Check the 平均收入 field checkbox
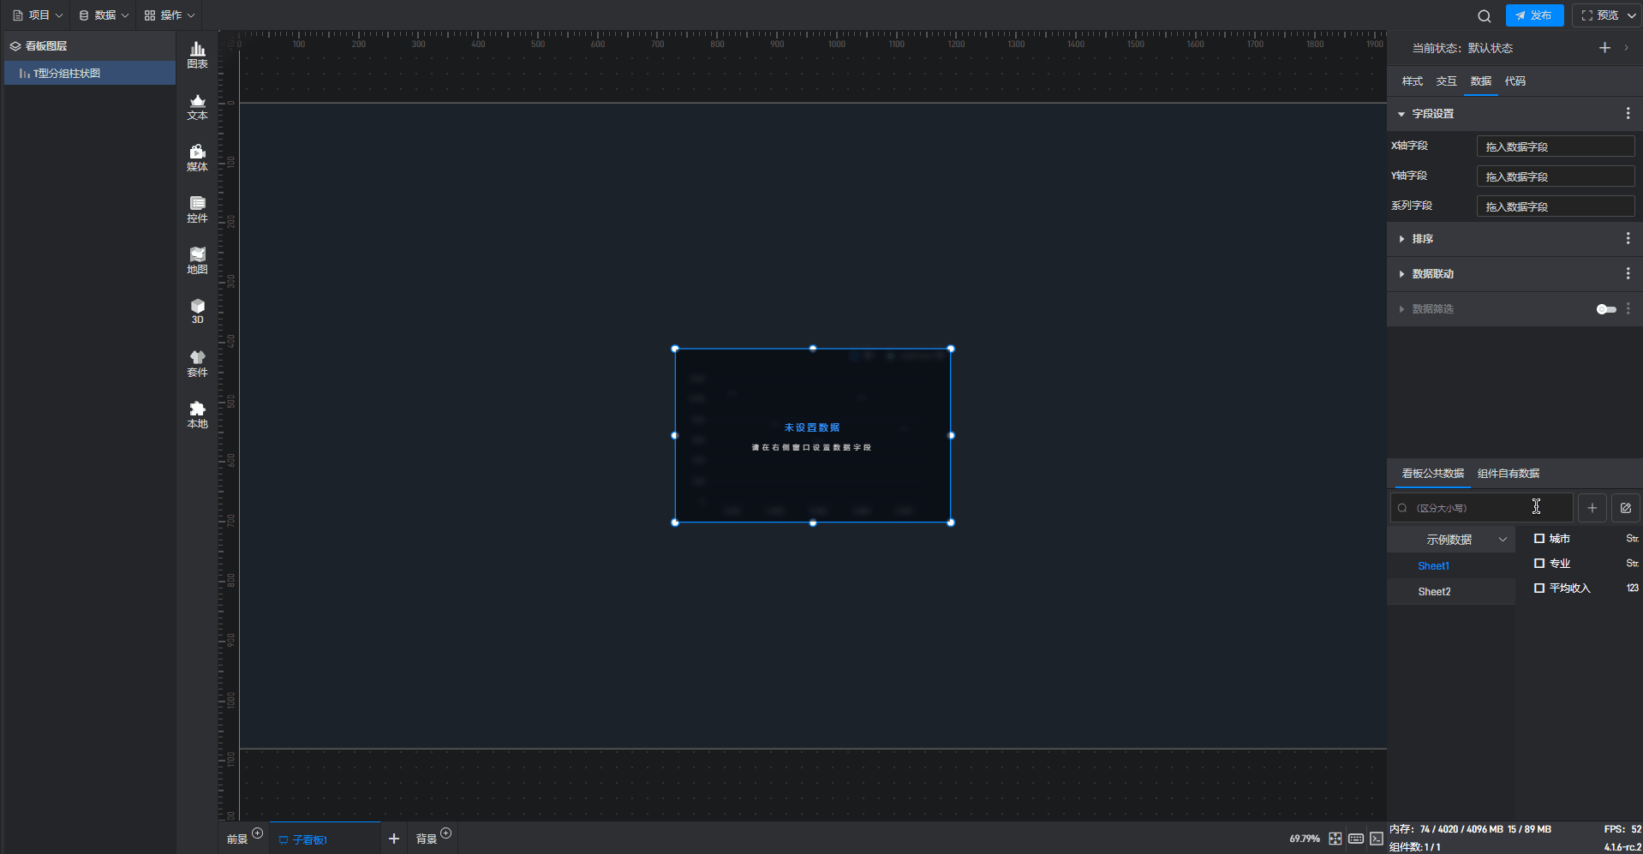The width and height of the screenshot is (1643, 854). [1539, 588]
